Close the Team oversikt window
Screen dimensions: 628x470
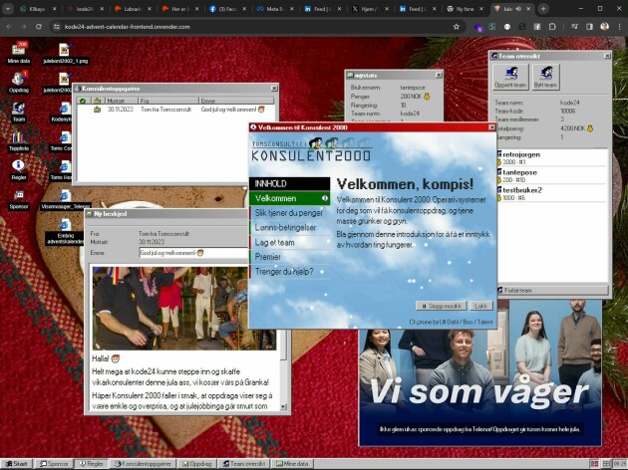pos(607,56)
